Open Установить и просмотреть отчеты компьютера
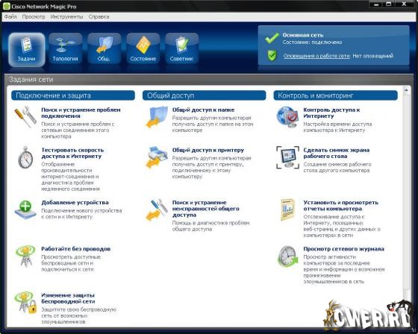 [340, 205]
